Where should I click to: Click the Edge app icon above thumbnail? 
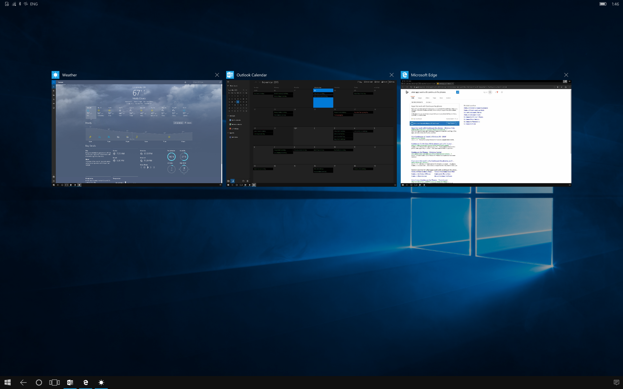point(405,75)
